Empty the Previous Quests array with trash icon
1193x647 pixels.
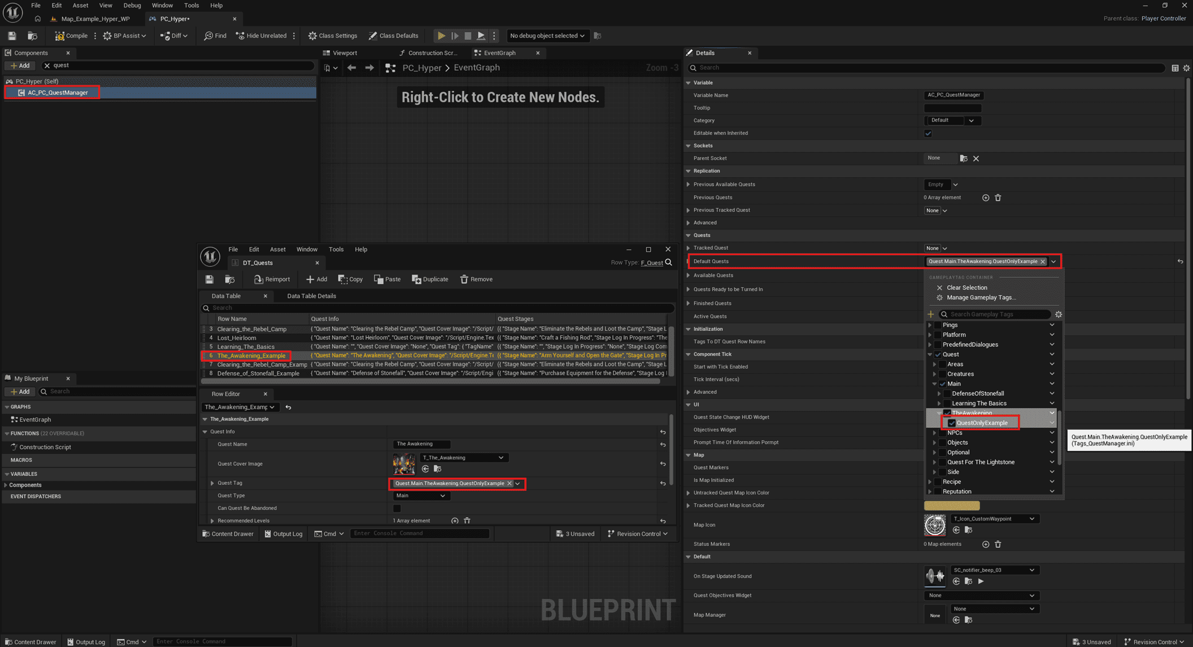tap(998, 198)
